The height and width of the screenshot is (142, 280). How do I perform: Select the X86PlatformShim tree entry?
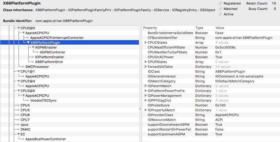coord(49,62)
